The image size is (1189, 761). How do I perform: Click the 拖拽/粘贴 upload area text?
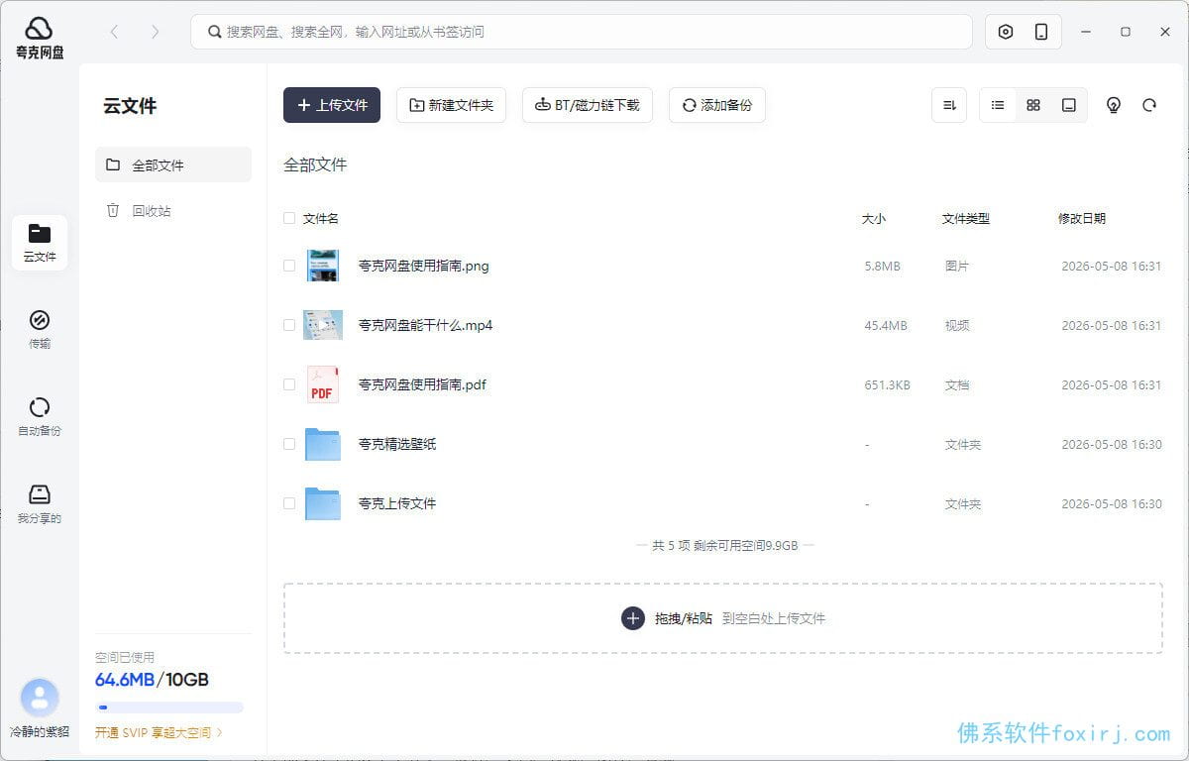(684, 618)
